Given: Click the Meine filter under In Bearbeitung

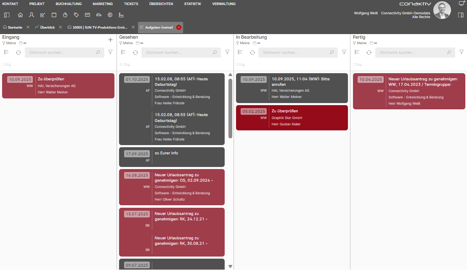Looking at the screenshot, I should [243, 43].
